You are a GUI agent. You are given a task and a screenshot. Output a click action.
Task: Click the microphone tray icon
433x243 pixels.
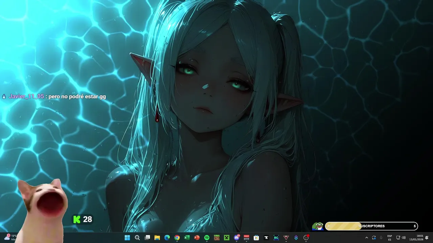[381, 238]
